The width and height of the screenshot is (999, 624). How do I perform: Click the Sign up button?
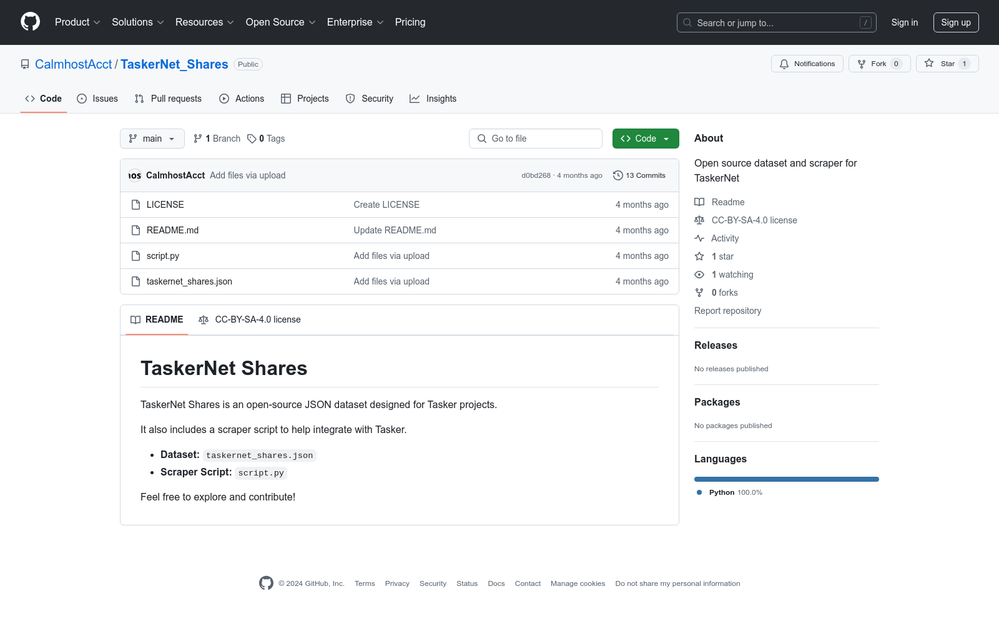point(956,22)
